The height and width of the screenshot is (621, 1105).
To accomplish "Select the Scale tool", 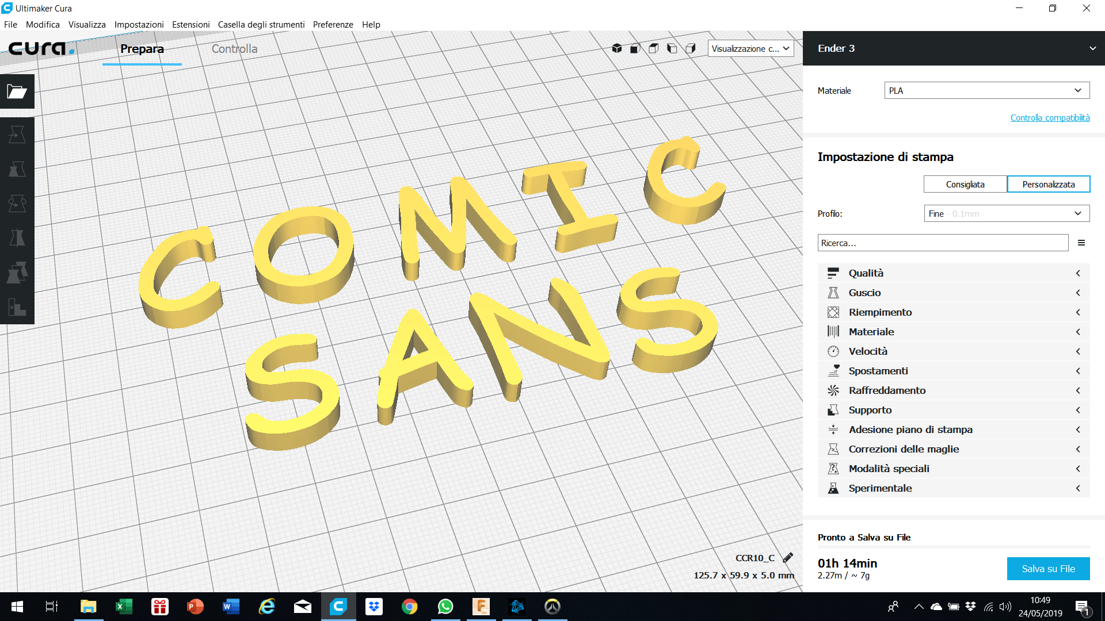I will (17, 169).
